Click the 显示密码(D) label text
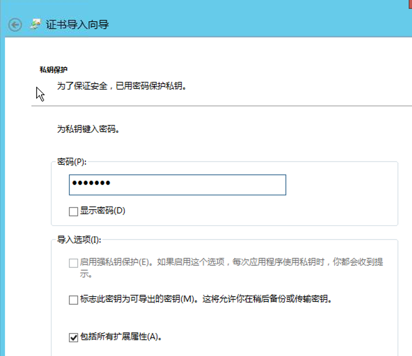The height and width of the screenshot is (356, 412). (x=102, y=211)
